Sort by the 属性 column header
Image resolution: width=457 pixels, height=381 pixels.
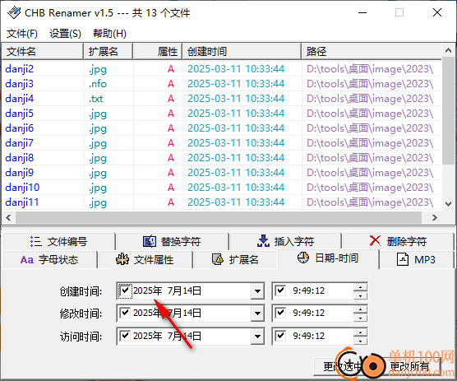(x=158, y=52)
